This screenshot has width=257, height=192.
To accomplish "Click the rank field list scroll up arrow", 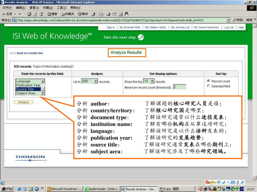I will 43,81.
